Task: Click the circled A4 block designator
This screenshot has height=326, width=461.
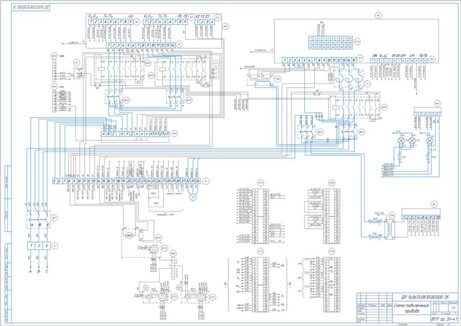Action: coord(434,204)
